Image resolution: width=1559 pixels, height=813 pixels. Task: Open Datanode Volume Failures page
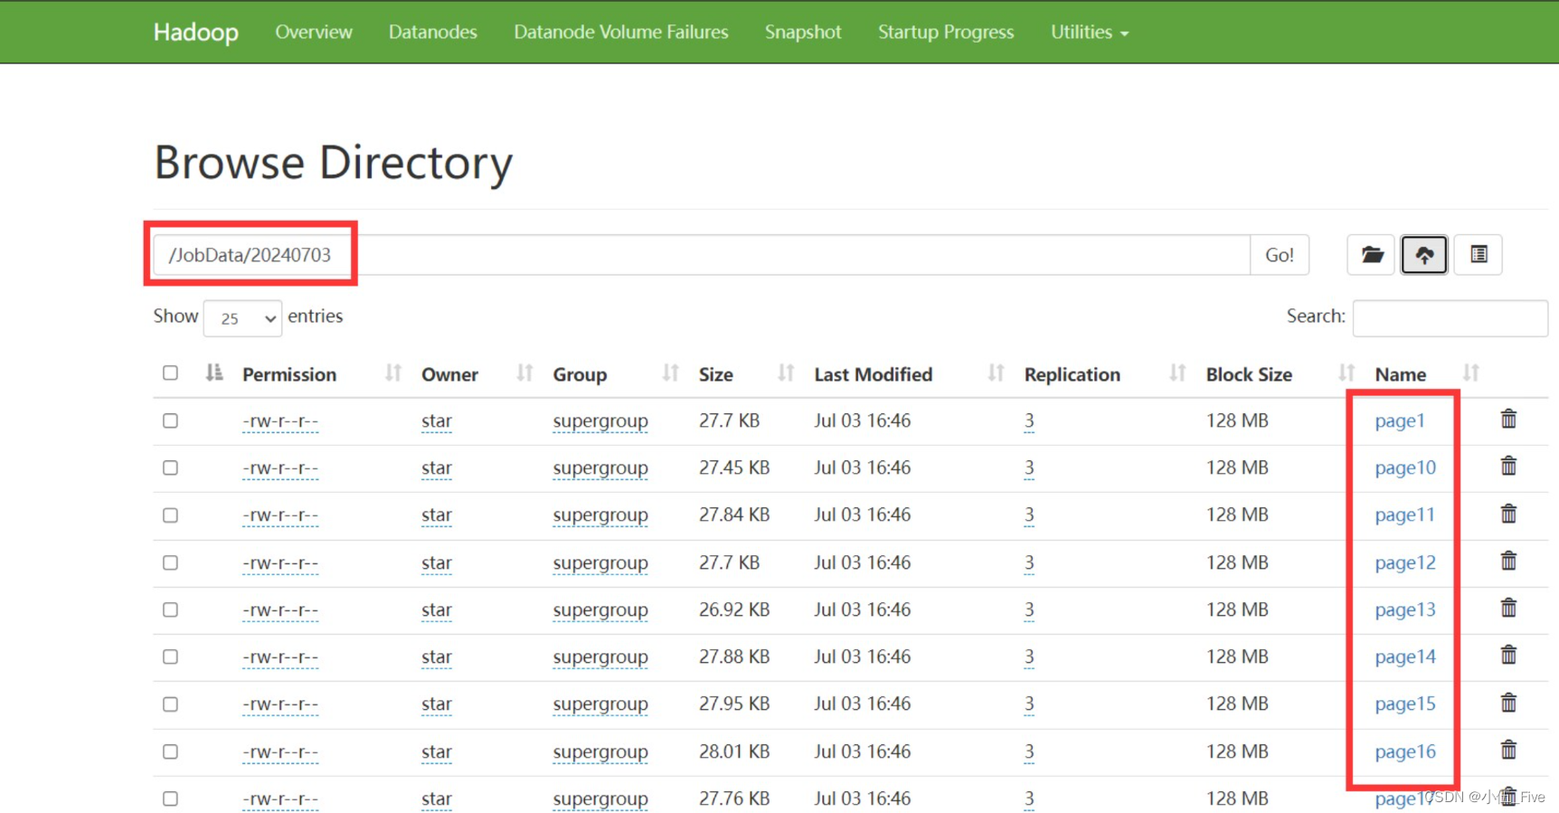coord(621,33)
